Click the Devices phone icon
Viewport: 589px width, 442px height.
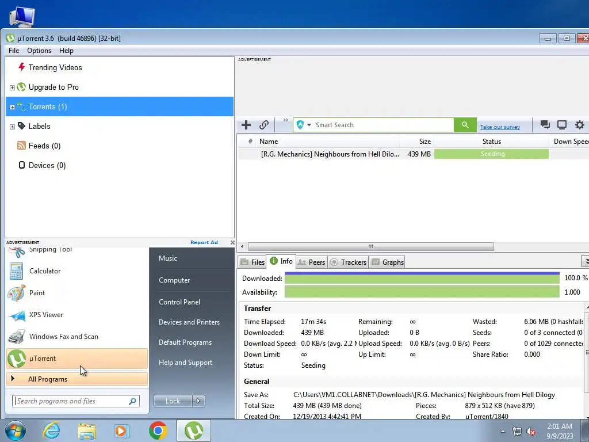(x=22, y=165)
